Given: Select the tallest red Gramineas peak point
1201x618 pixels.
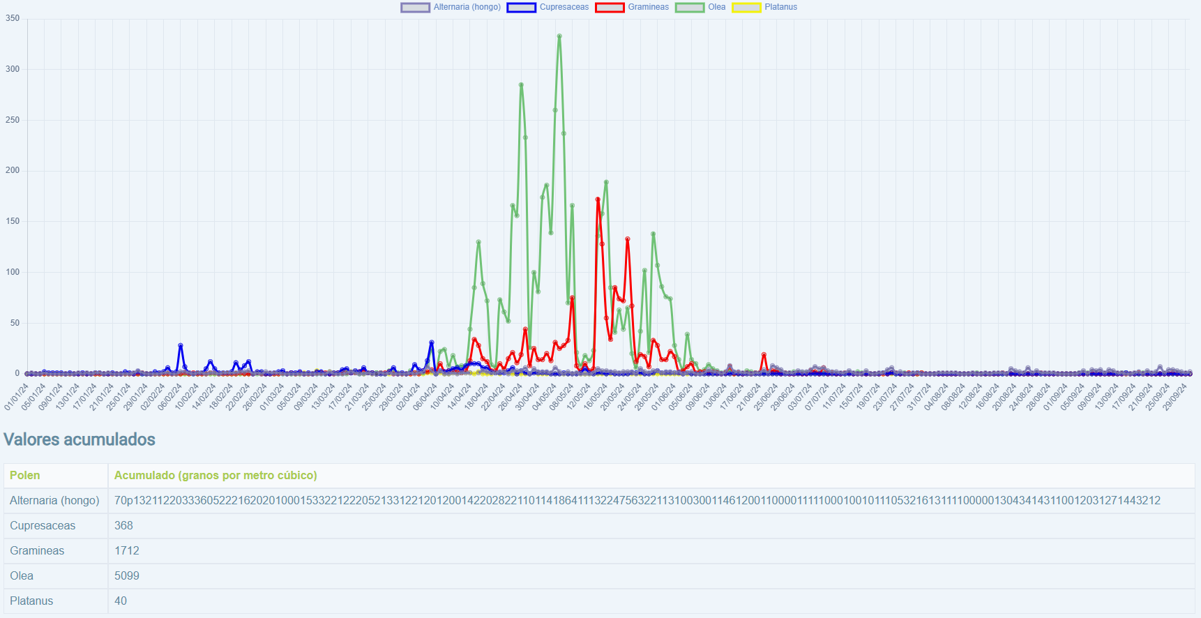Looking at the screenshot, I should [x=598, y=199].
